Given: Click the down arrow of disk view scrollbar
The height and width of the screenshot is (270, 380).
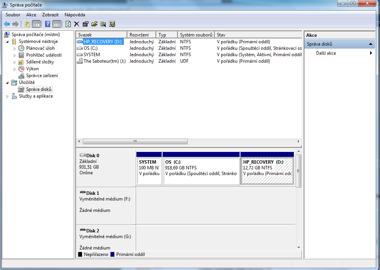Looking at the screenshot, I should 299,248.
